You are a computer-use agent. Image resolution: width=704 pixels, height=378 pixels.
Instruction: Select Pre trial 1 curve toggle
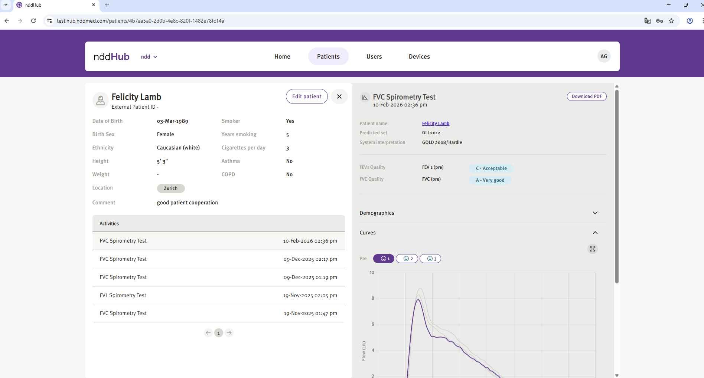click(384, 259)
